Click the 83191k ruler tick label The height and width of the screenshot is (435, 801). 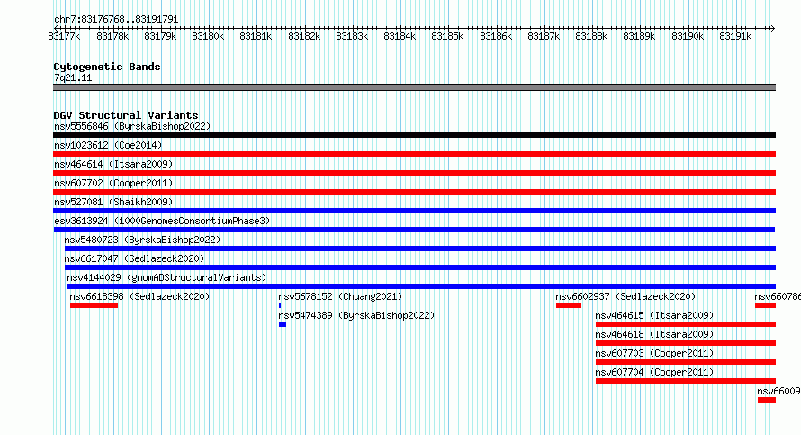tap(735, 36)
